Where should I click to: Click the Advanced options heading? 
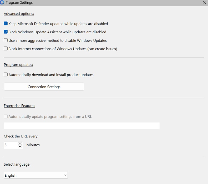(x=19, y=14)
